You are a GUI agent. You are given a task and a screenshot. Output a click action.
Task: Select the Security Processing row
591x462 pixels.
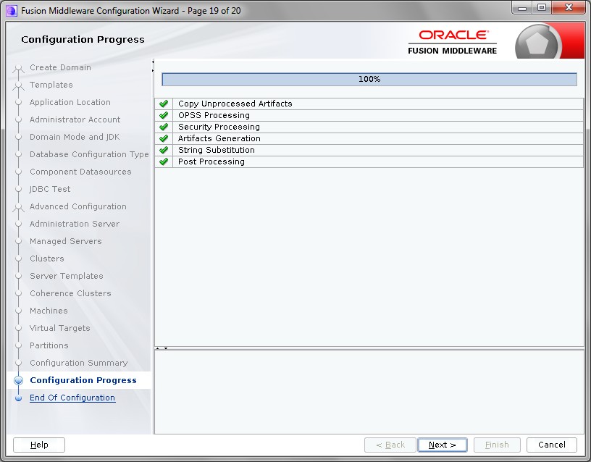pos(369,127)
